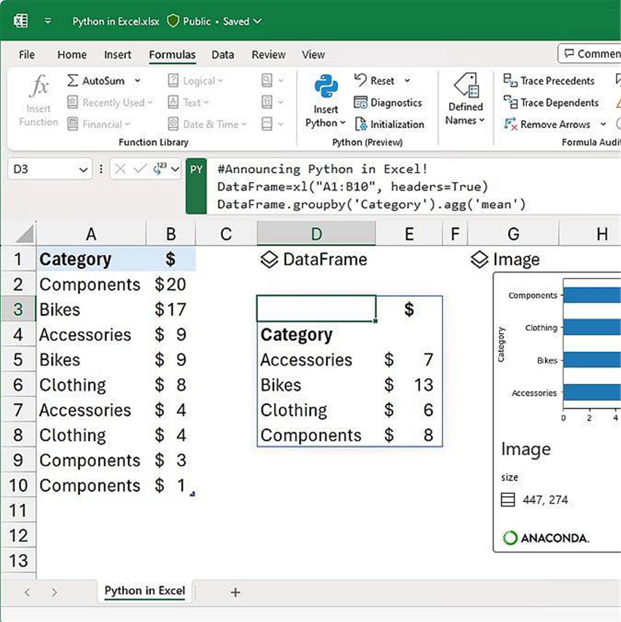Click the Insert Function fx icon
Image resolution: width=621 pixels, height=622 pixels.
click(x=39, y=87)
